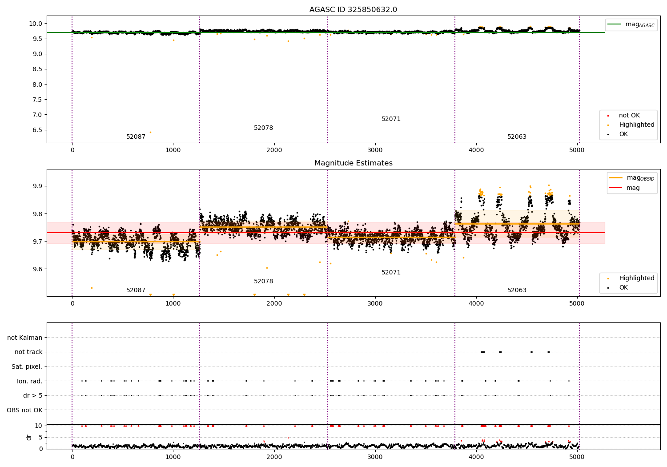Click the Magnitude Estimates title
Image resolution: width=667 pixels, height=467 pixels.
[x=353, y=163]
